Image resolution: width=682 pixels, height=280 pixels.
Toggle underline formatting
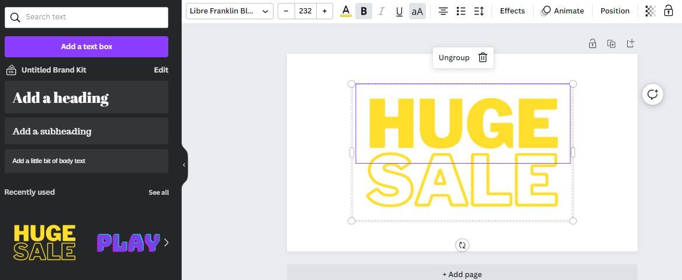(x=399, y=11)
